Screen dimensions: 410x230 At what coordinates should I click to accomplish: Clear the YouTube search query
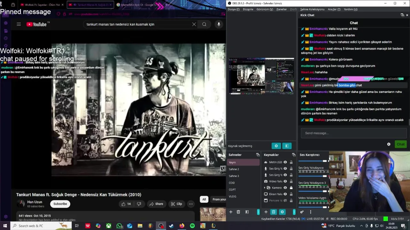(194, 24)
